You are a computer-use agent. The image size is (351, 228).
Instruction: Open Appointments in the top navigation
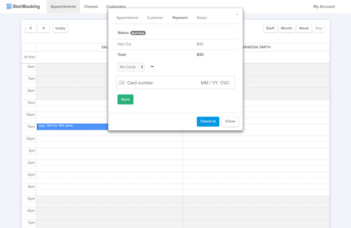[x=63, y=7]
